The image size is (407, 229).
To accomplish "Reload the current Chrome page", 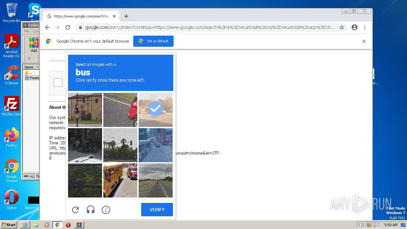I will [68, 27].
